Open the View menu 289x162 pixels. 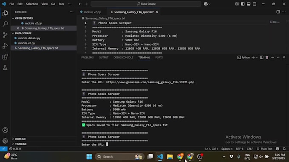pos(45,4)
